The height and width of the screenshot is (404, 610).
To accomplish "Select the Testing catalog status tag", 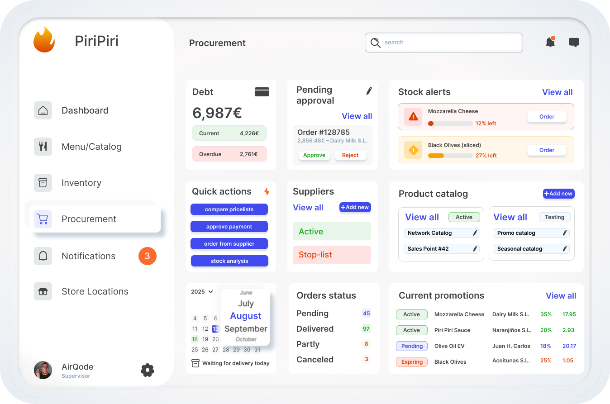I will click(554, 217).
